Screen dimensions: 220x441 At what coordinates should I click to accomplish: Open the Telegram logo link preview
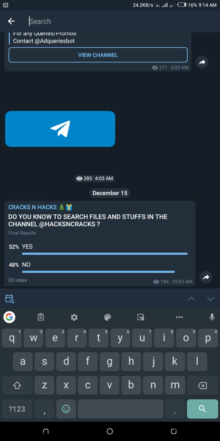pyautogui.click(x=60, y=129)
